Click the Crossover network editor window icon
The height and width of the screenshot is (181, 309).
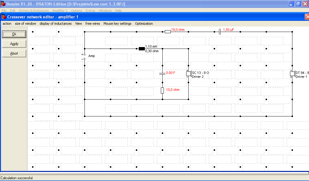tap(4, 17)
